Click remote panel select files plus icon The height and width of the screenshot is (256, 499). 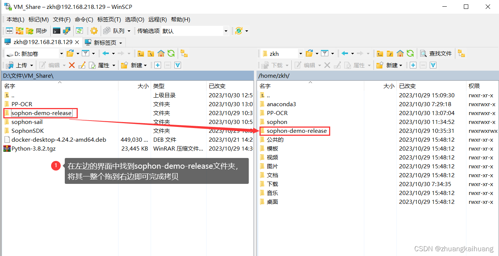pos(413,65)
